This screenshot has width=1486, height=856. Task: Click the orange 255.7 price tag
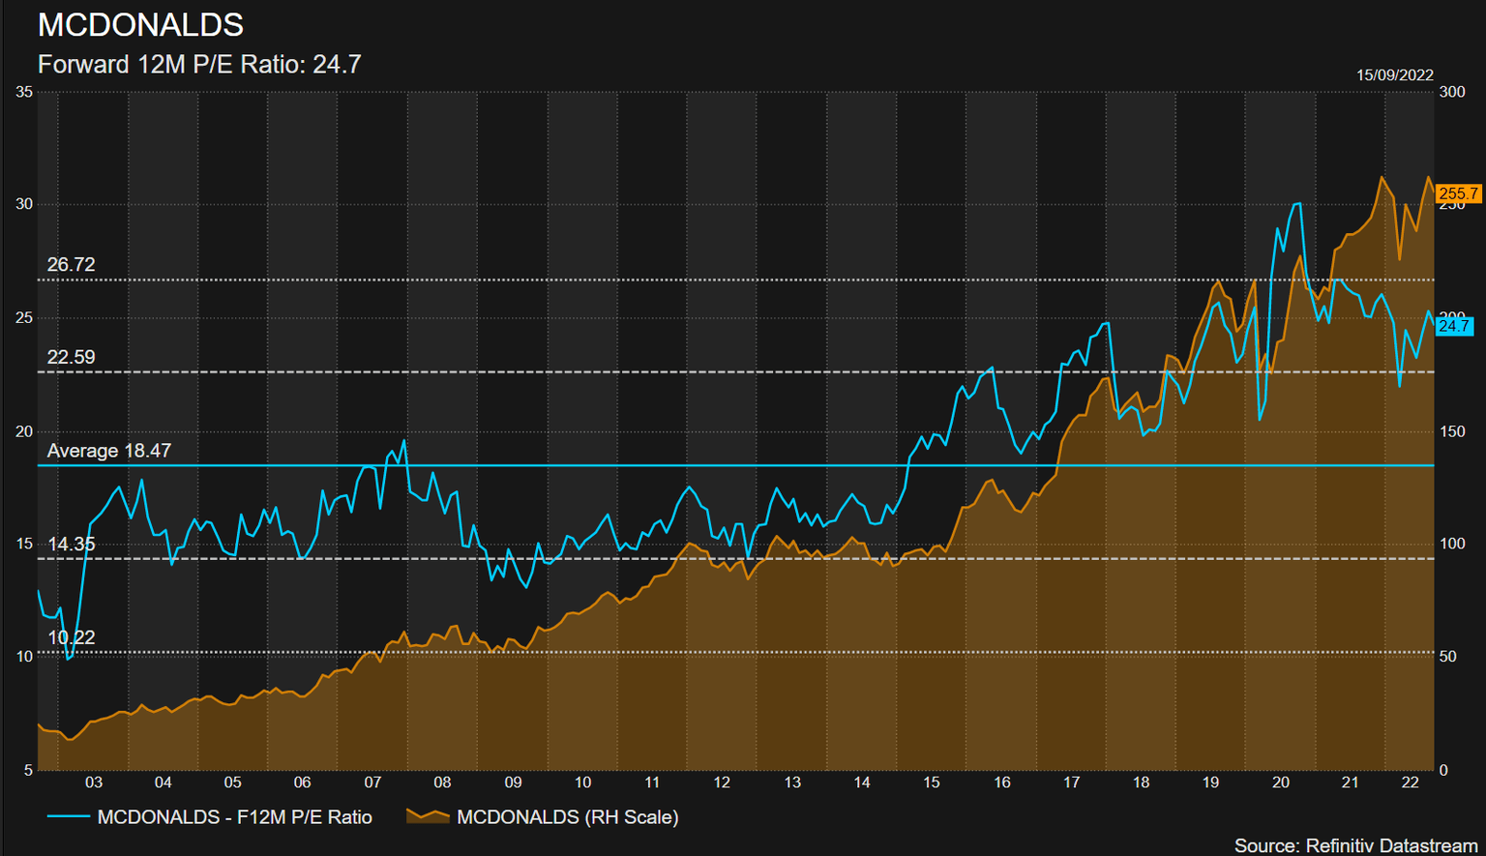coord(1458,194)
